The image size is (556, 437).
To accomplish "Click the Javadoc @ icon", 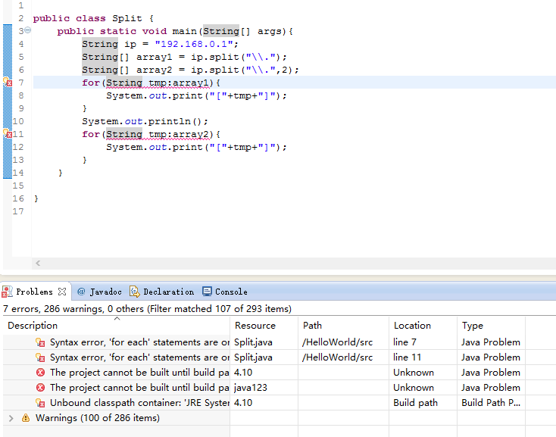I will (x=81, y=292).
